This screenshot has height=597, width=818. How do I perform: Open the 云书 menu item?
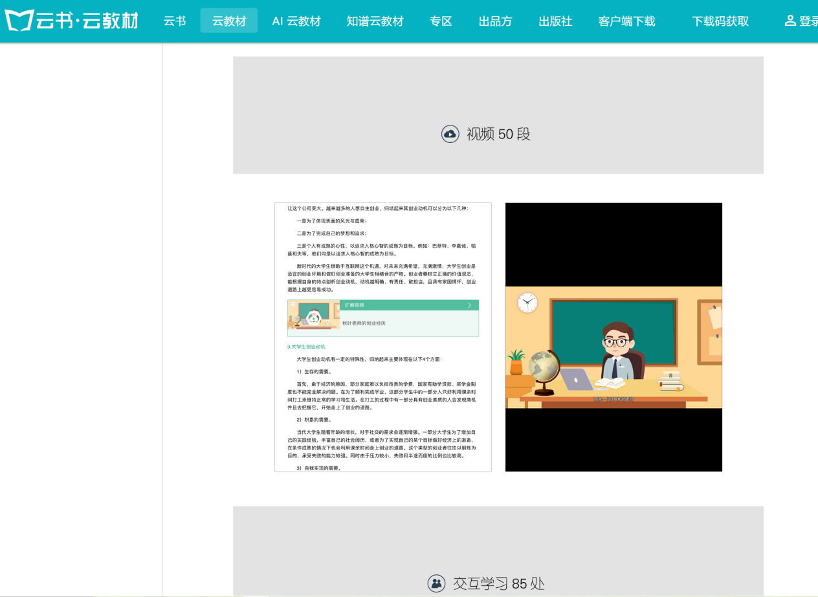(175, 21)
